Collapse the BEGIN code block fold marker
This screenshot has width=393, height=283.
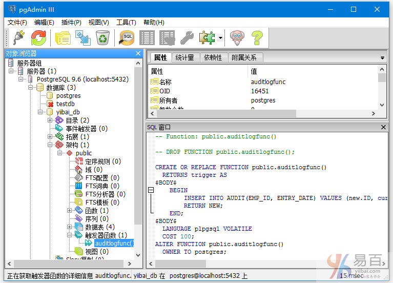151,190
